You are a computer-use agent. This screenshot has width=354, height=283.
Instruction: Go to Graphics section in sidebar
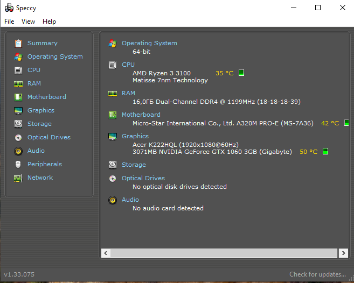point(41,110)
